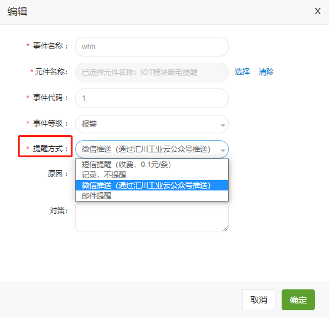Image resolution: width=329 pixels, height=317 pixels.
Task: Select 记录，不提醒 option
Action: tap(152, 175)
